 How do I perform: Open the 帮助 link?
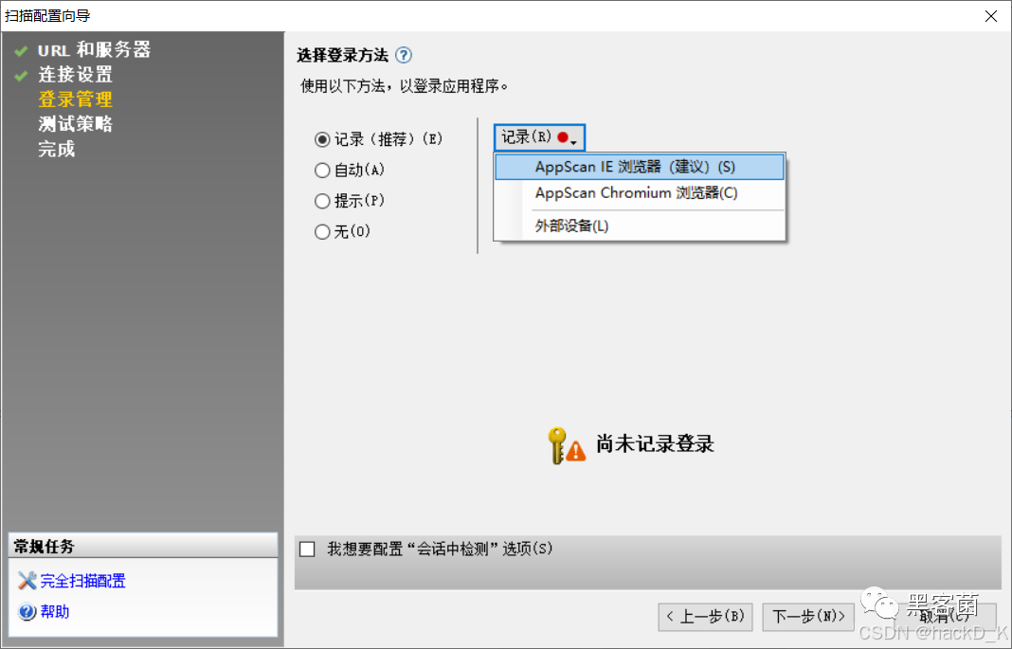55,612
